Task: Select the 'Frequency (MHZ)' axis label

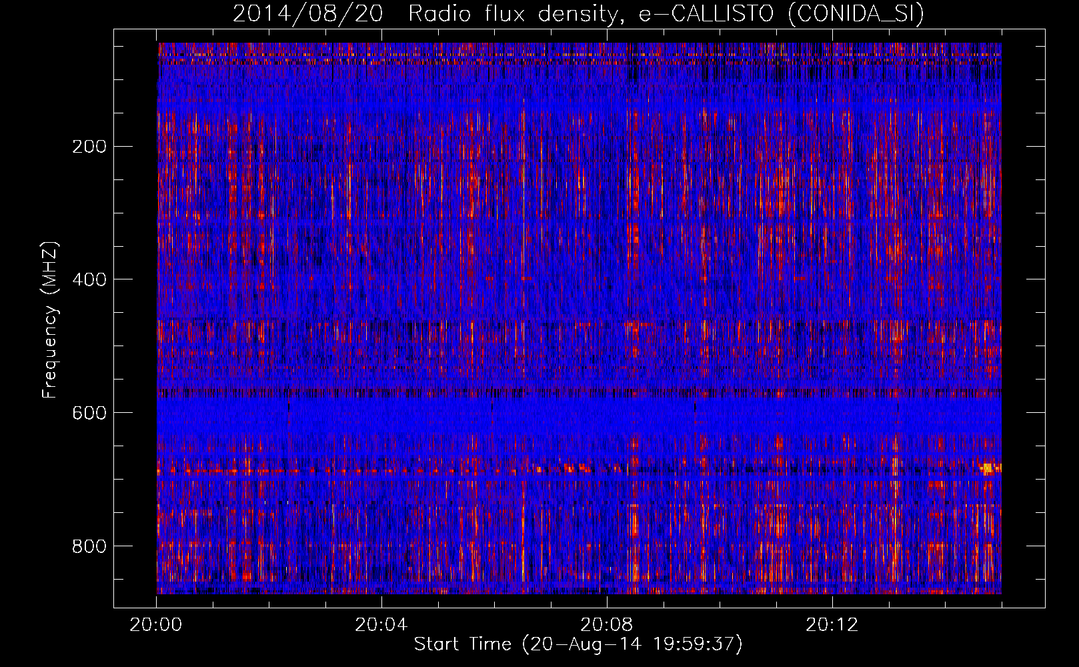Action: point(50,319)
